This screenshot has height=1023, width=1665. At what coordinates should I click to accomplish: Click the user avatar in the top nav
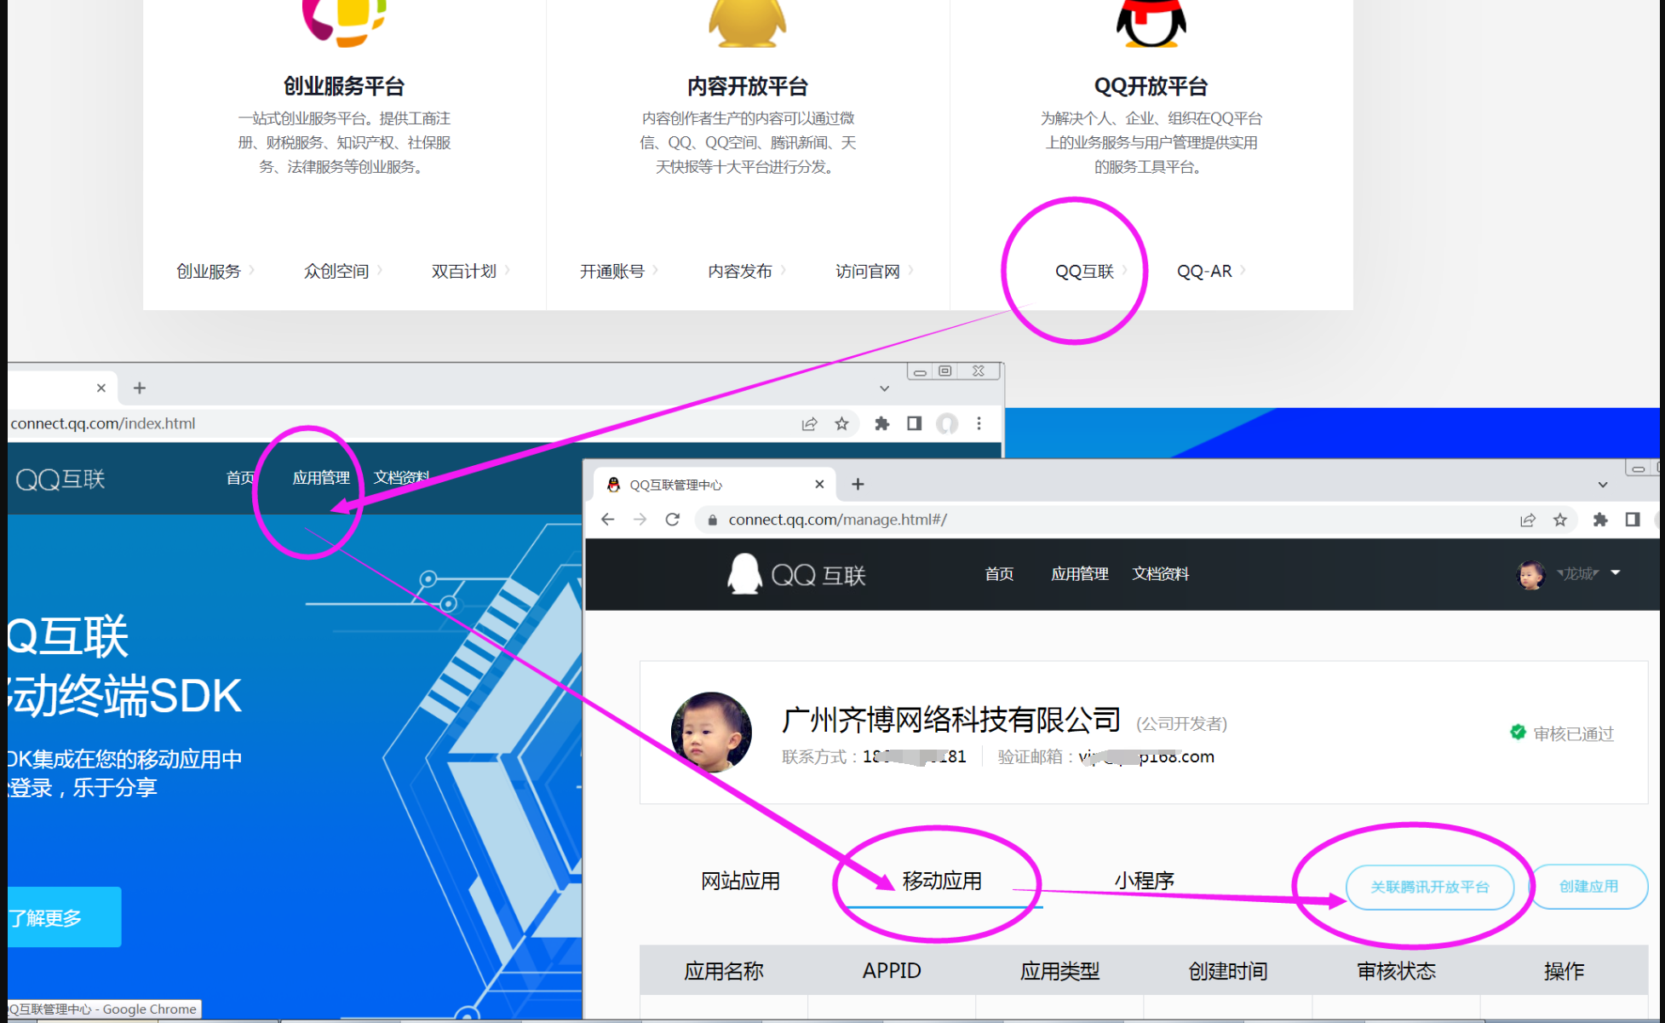click(1530, 575)
